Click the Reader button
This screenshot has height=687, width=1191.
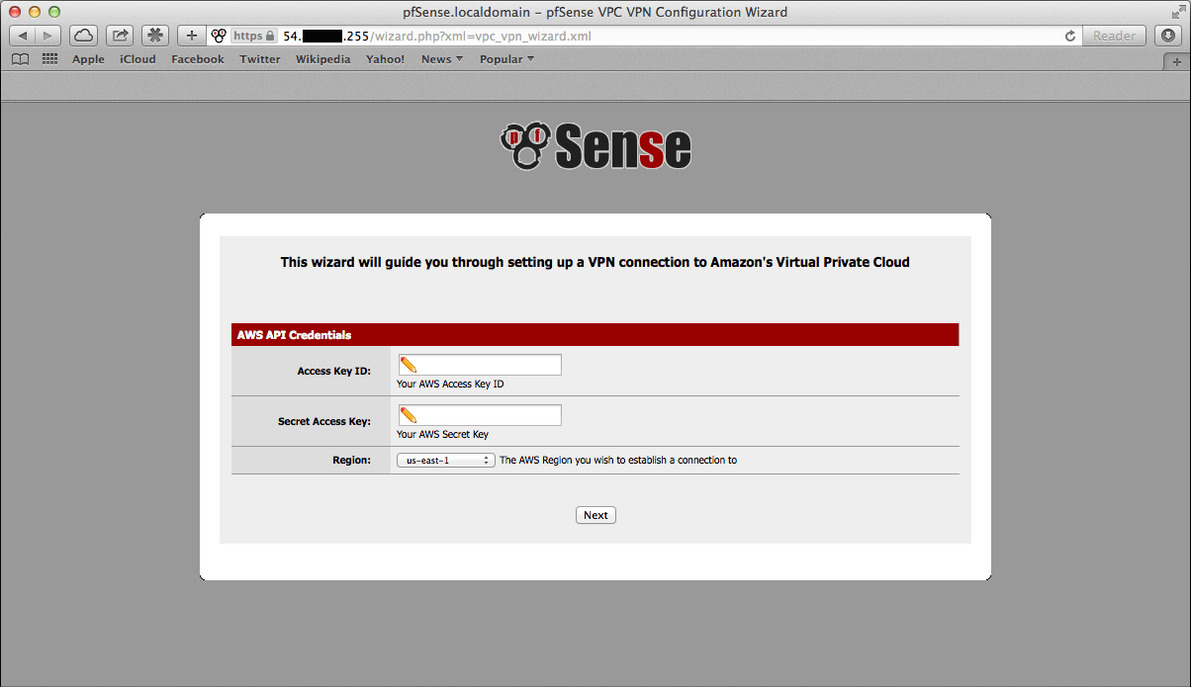(x=1114, y=36)
